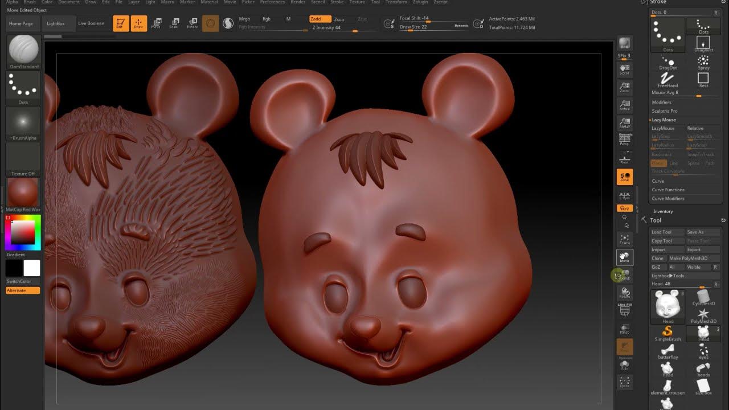Click the Move view icon on right shelf
The height and width of the screenshot is (410, 729).
625,257
